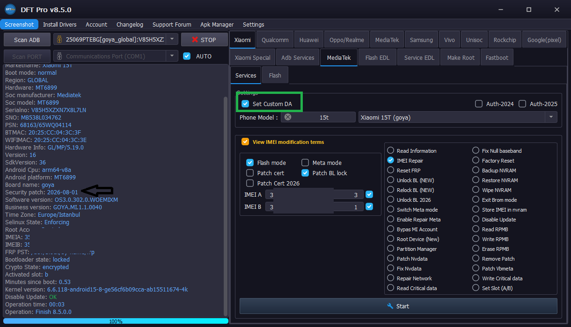
Task: Open the Apk Manager menu
Action: click(217, 24)
